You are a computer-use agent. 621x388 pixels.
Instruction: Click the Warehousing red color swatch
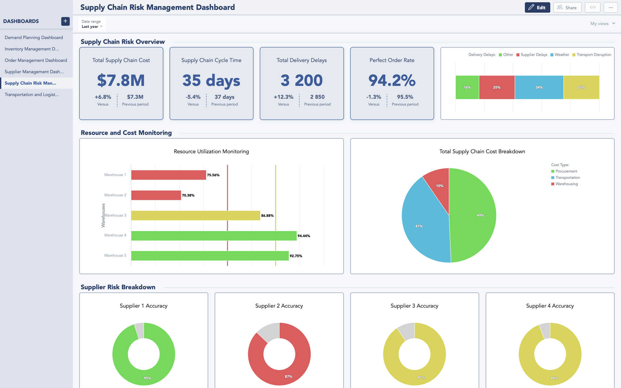[553, 183]
